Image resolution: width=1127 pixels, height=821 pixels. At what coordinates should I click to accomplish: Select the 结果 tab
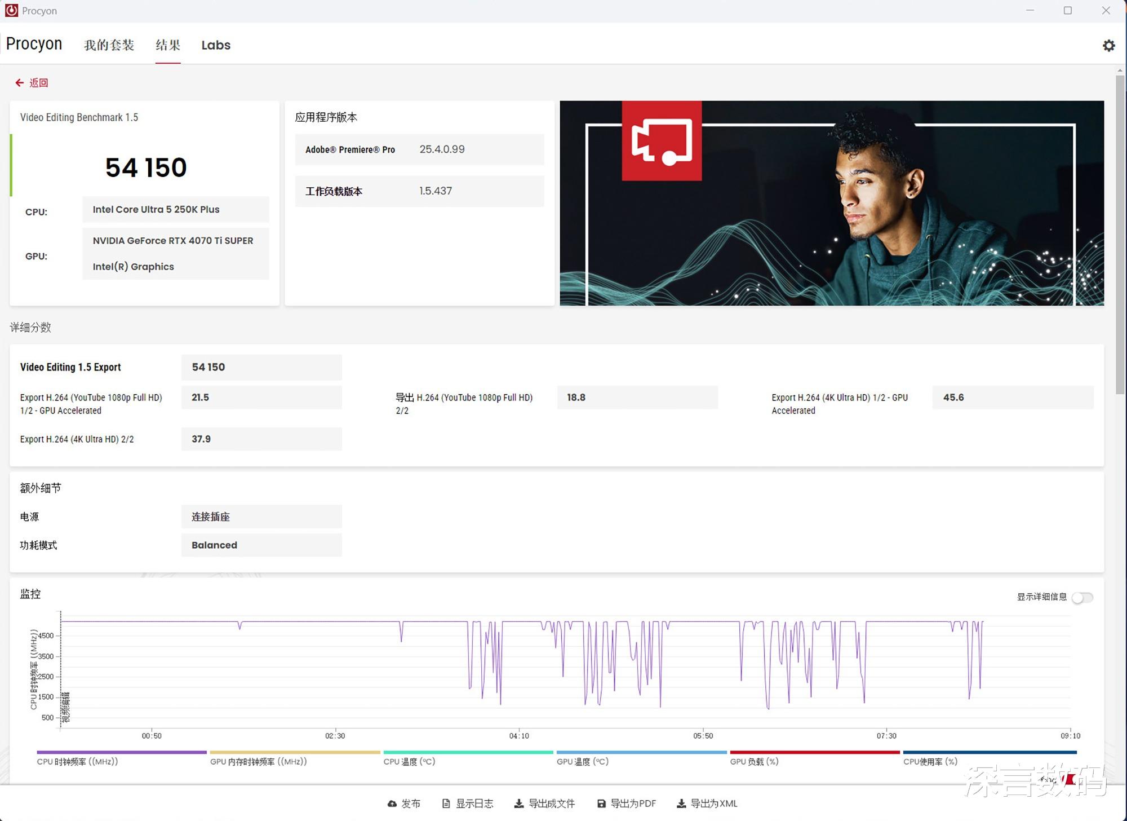(168, 45)
